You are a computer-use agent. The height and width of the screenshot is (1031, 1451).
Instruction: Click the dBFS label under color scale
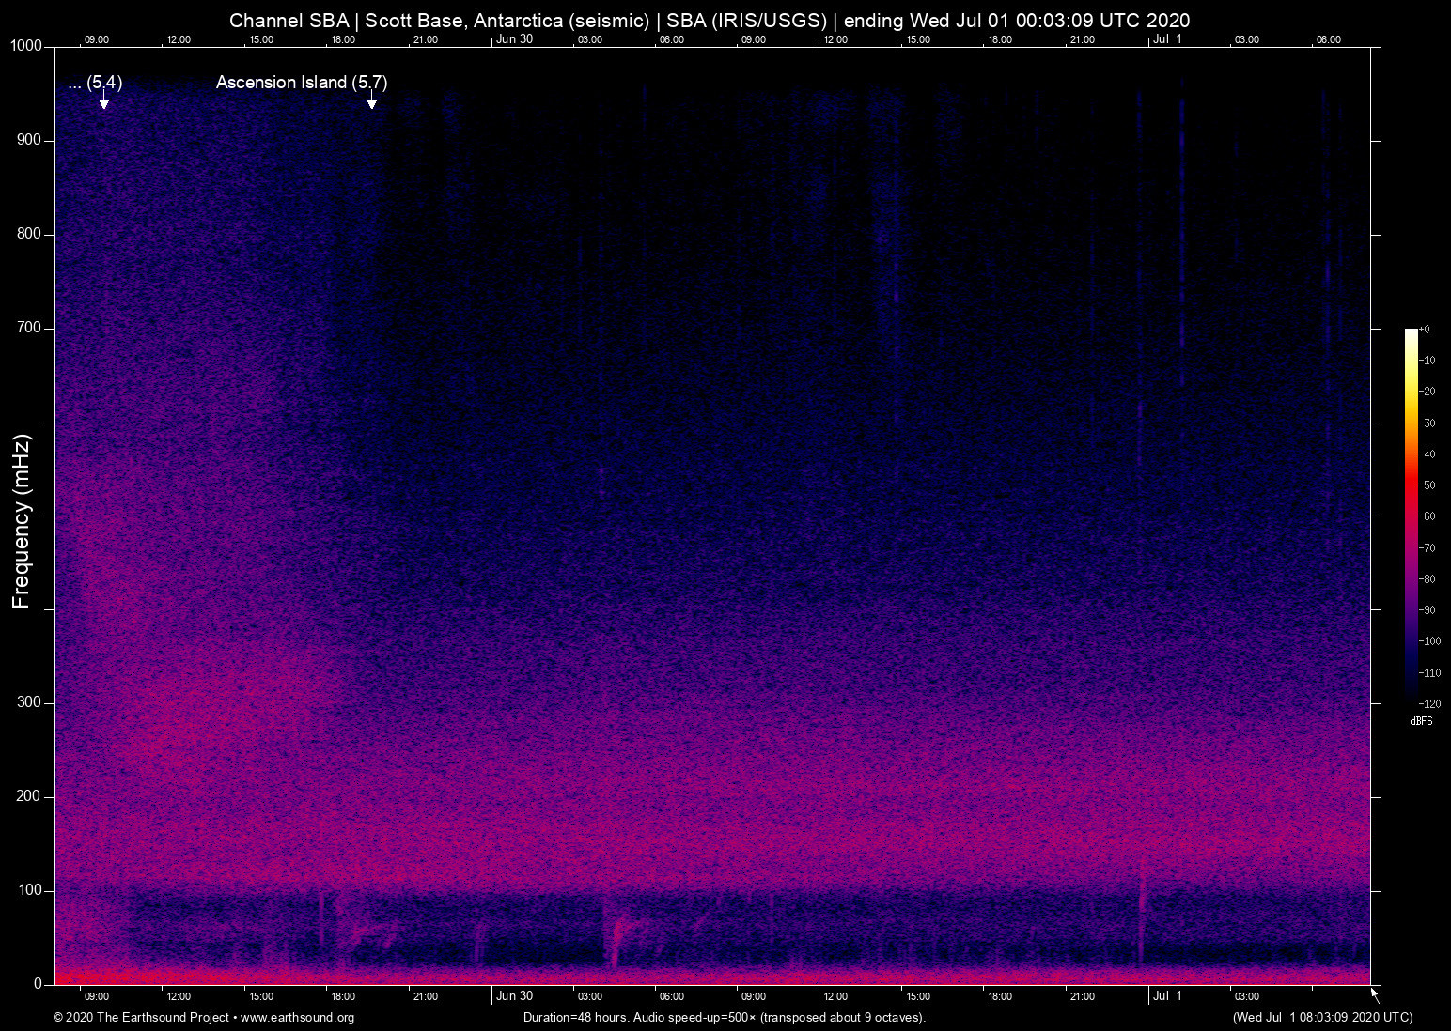(1421, 721)
